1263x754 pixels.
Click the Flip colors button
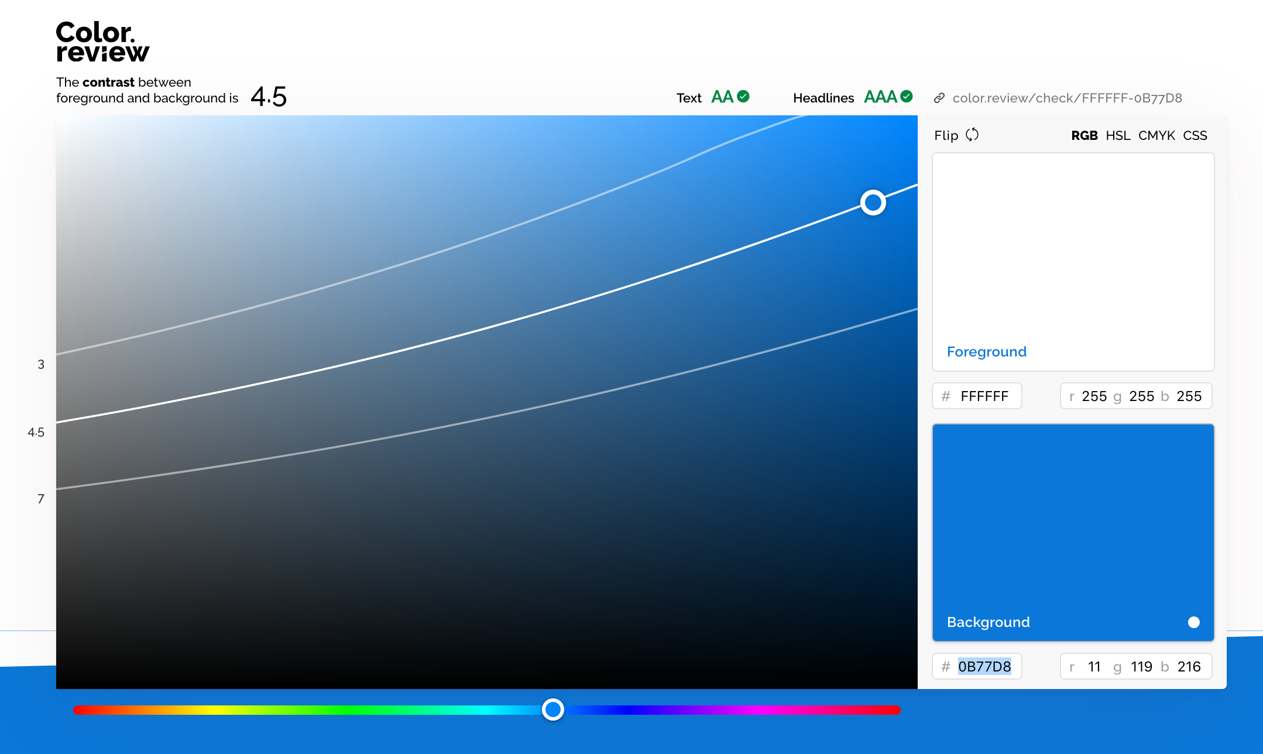[x=946, y=135]
